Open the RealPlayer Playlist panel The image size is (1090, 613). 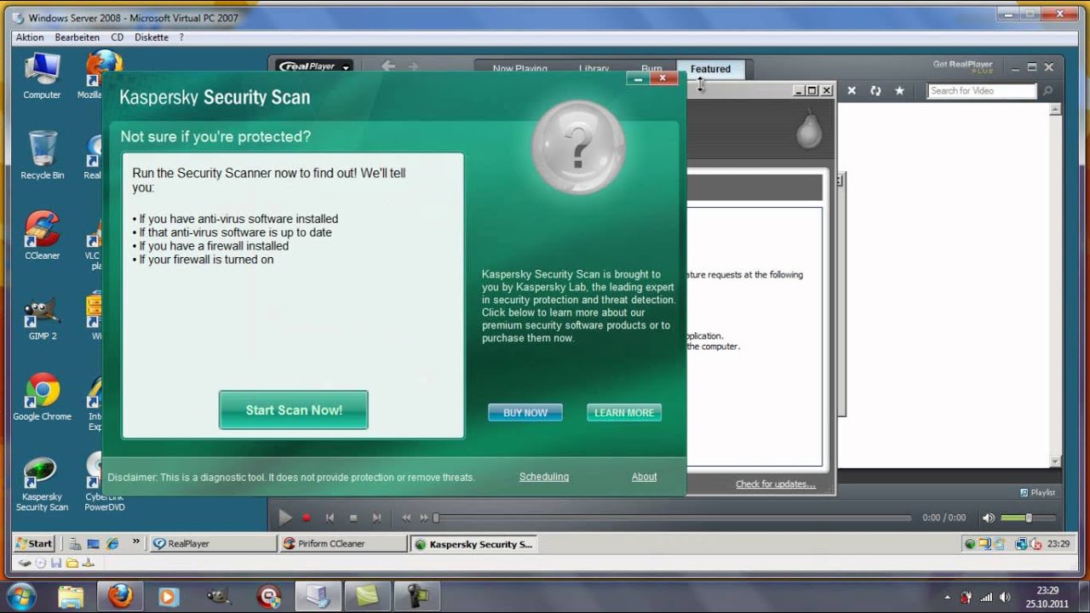1037,492
